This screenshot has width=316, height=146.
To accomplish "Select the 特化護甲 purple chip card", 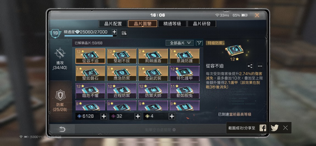I will [x=185, y=73].
